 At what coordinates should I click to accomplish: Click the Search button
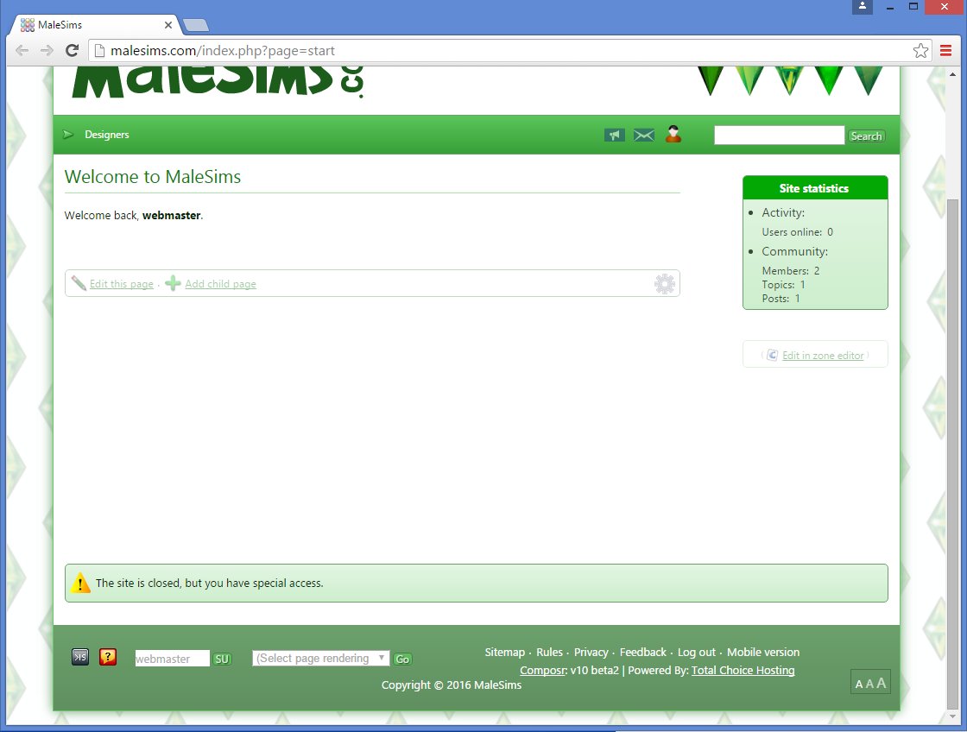[x=867, y=136]
